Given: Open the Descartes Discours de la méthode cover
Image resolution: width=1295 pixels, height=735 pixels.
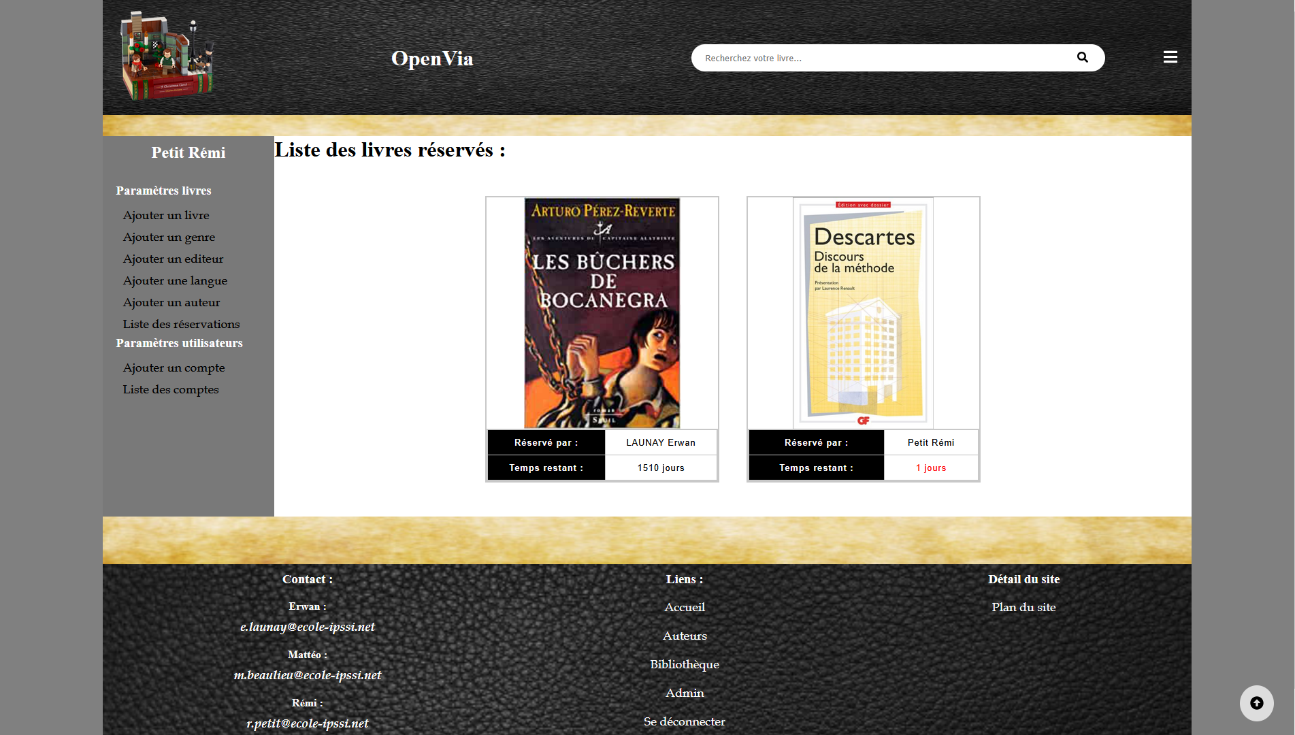Looking at the screenshot, I should pyautogui.click(x=863, y=313).
